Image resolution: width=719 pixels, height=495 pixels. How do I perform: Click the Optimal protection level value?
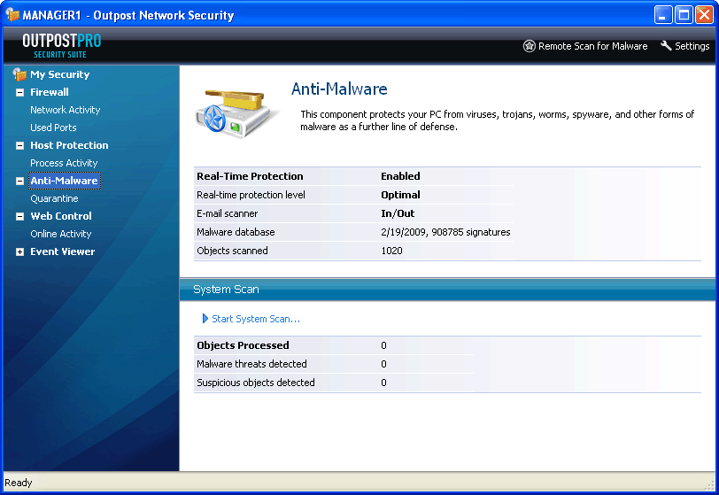(400, 195)
